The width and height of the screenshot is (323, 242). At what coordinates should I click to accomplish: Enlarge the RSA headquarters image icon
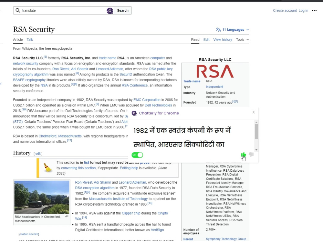click(x=67, y=216)
